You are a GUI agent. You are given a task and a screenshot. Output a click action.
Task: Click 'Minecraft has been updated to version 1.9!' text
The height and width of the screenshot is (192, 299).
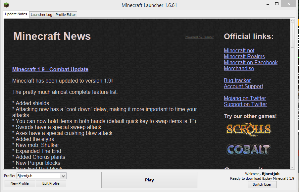coord(63,81)
